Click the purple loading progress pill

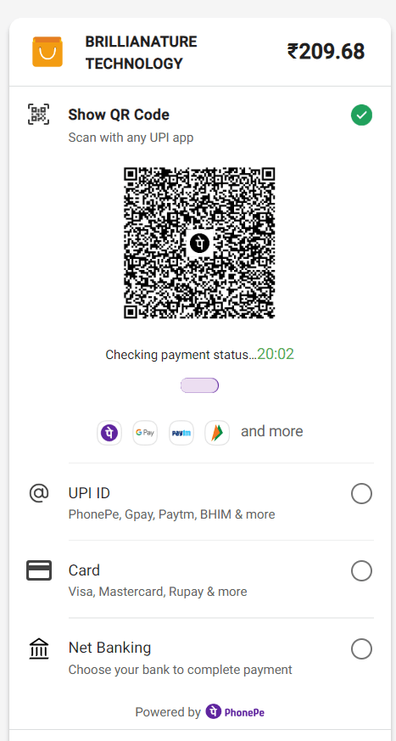[x=199, y=385]
